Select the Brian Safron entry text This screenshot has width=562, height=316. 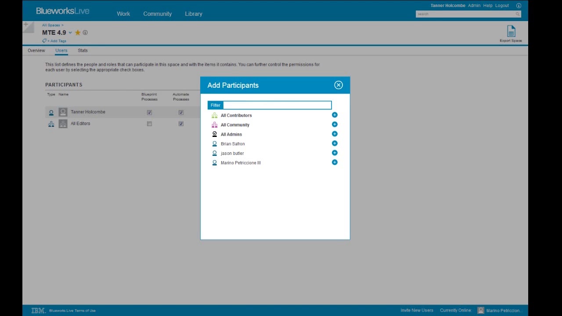[x=233, y=144]
